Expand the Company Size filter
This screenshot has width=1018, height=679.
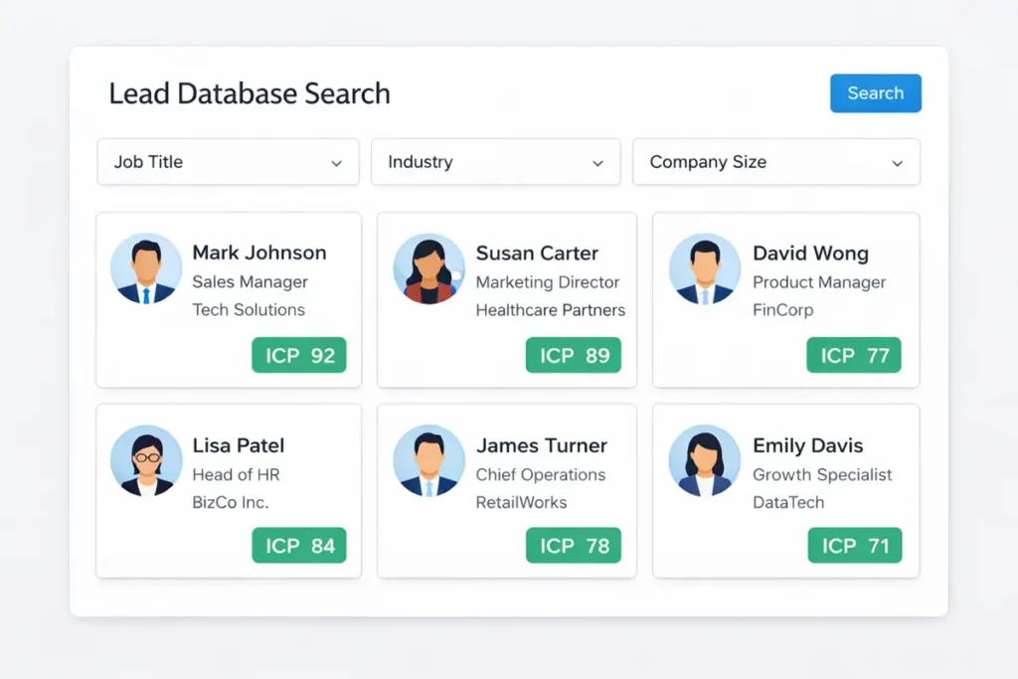click(x=776, y=162)
